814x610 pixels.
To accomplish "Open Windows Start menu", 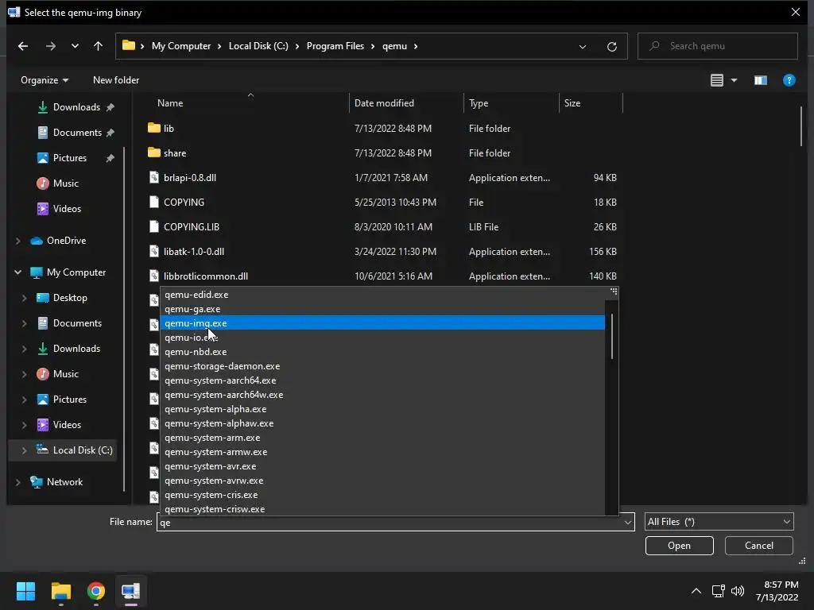I will (25, 591).
